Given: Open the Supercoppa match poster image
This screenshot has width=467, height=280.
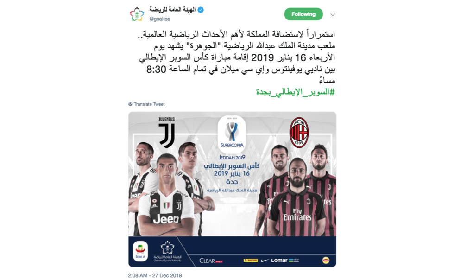Looking at the screenshot, I should click(232, 189).
